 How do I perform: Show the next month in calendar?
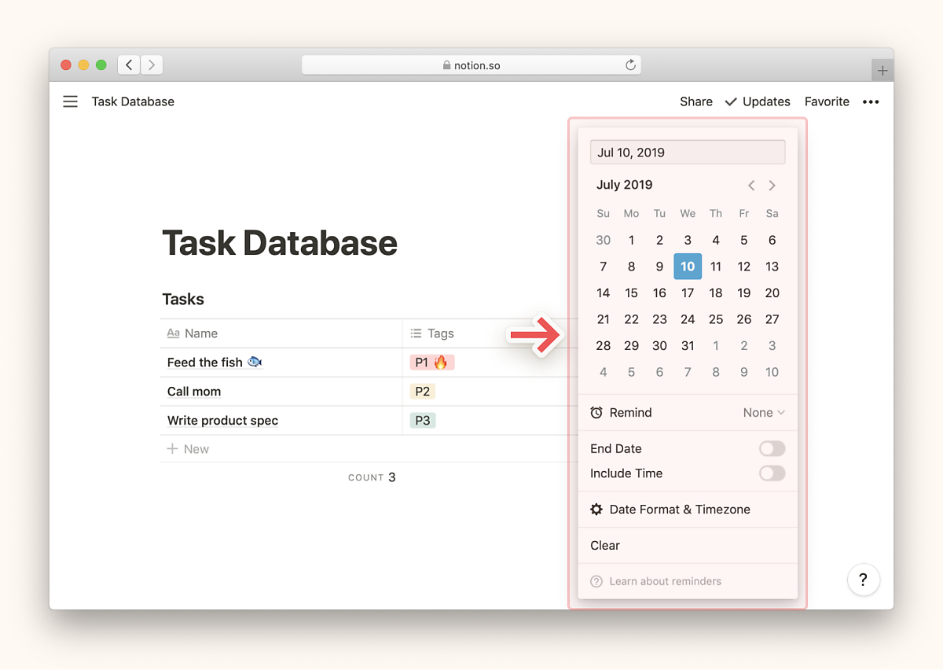coord(772,186)
